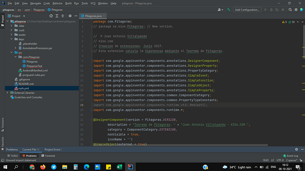This screenshot has width=305, height=171.
Task: Switch to Project Errors tab
Action: pos(53,149)
